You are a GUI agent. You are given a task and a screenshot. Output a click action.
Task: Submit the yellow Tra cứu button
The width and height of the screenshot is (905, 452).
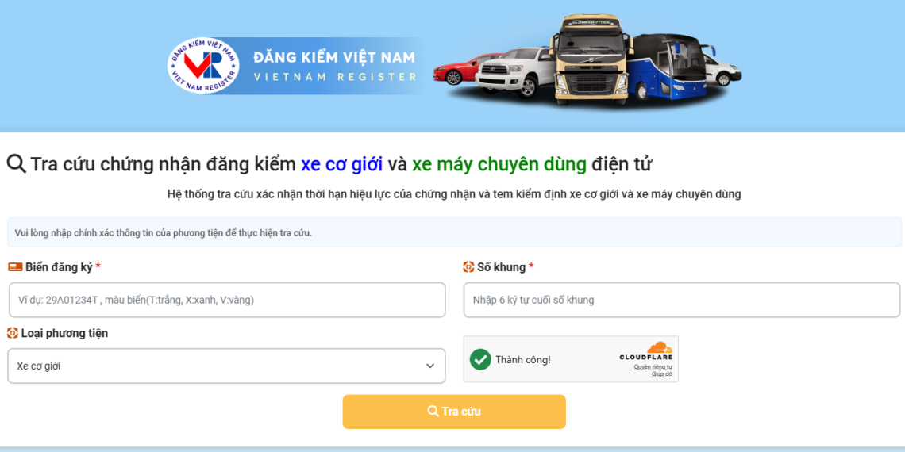454,412
